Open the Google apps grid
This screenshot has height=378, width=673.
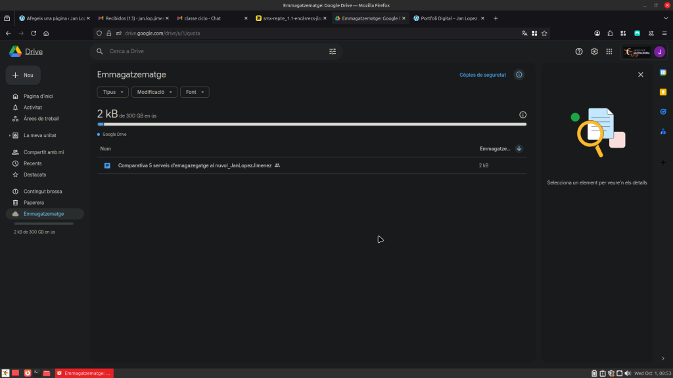click(x=609, y=51)
